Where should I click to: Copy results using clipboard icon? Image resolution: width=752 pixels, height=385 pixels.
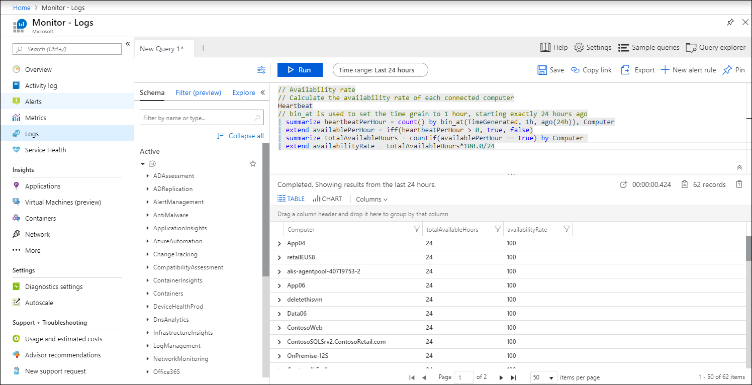click(x=739, y=184)
